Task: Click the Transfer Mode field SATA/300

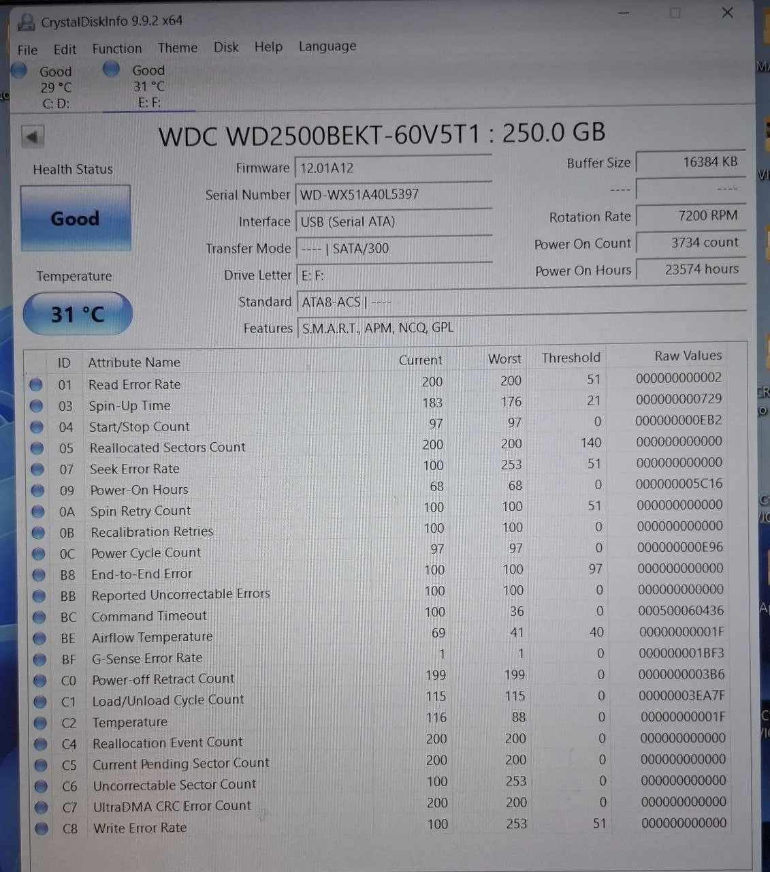Action: (x=394, y=249)
